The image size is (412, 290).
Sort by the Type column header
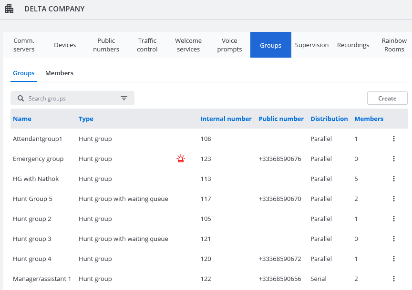(x=86, y=119)
